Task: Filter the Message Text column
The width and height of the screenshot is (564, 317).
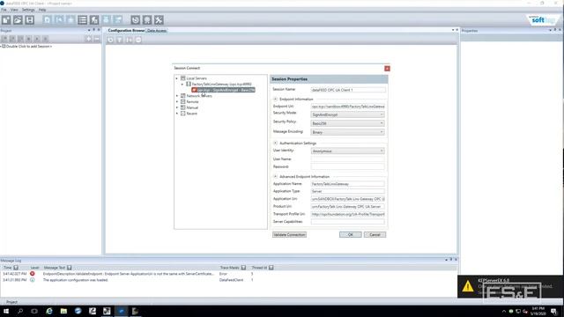Action: (x=70, y=268)
